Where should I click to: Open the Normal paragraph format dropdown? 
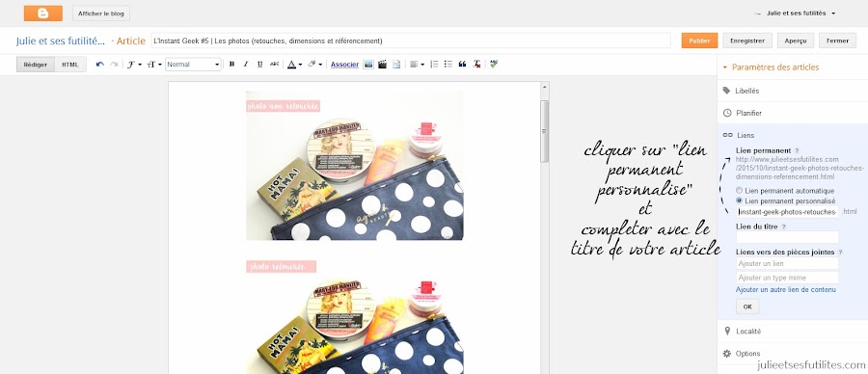pos(193,65)
